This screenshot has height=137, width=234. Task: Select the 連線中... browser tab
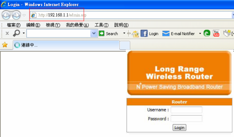66,45
